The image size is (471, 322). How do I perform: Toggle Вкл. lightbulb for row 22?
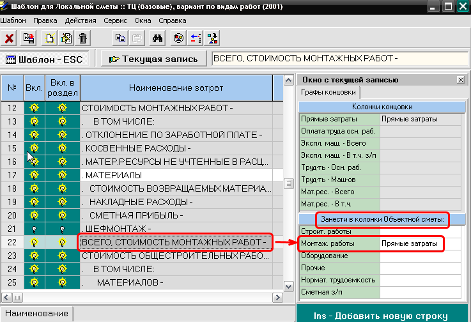34,242
